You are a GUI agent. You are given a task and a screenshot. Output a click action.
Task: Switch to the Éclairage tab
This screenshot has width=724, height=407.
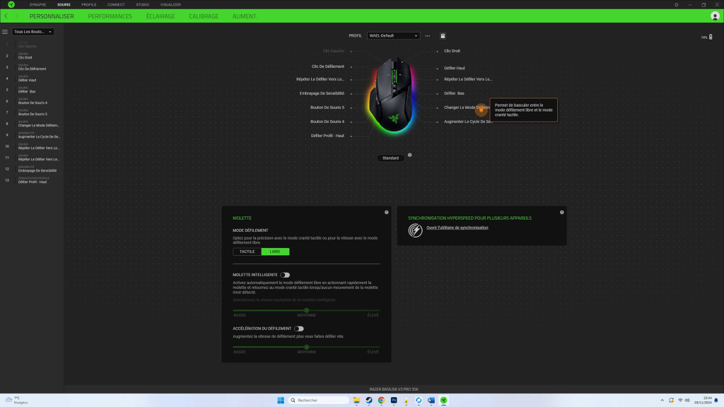(x=160, y=16)
